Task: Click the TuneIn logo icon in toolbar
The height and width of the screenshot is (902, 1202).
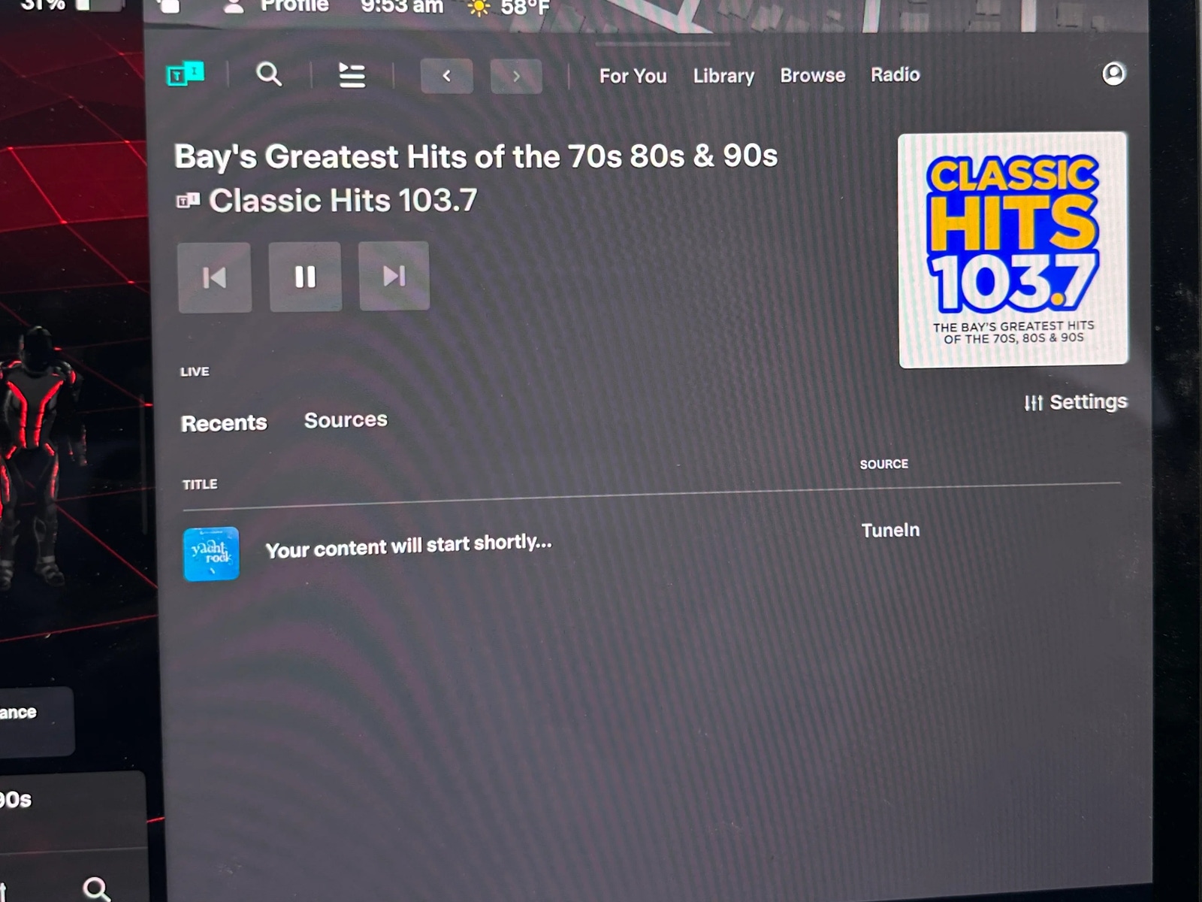Action: point(185,74)
